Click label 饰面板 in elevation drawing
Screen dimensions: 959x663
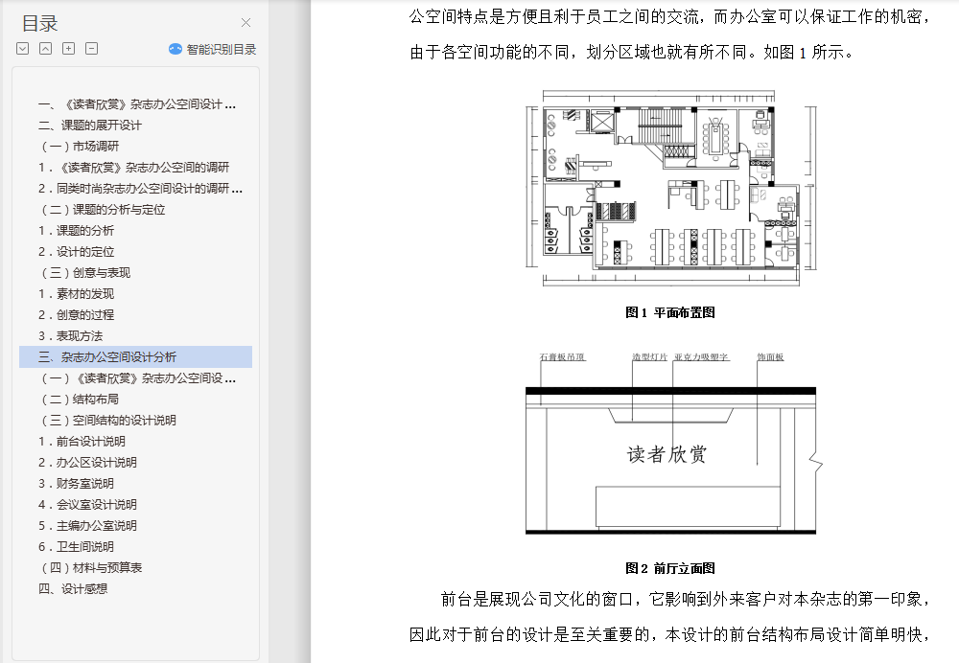click(x=771, y=356)
